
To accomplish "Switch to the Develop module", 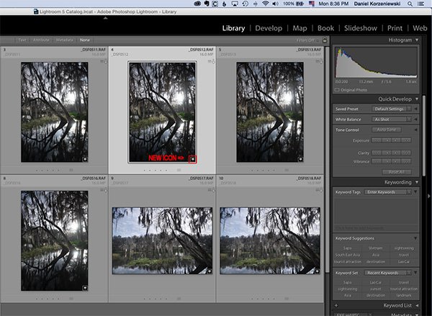I will coord(269,28).
